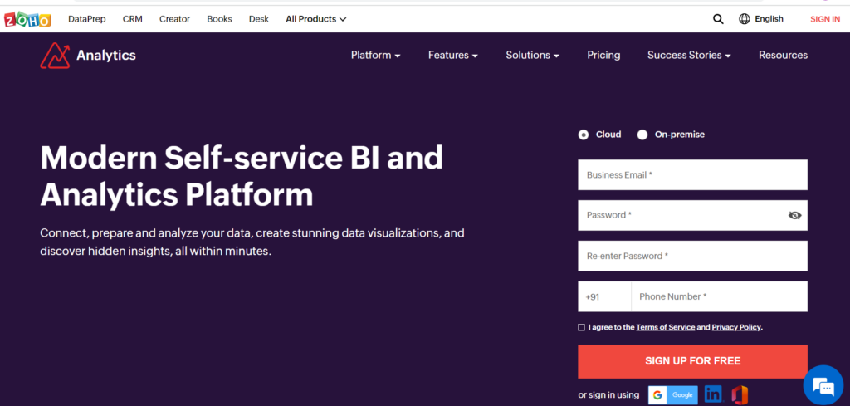
Task: Go to DataPrep product
Action: pyautogui.click(x=86, y=19)
